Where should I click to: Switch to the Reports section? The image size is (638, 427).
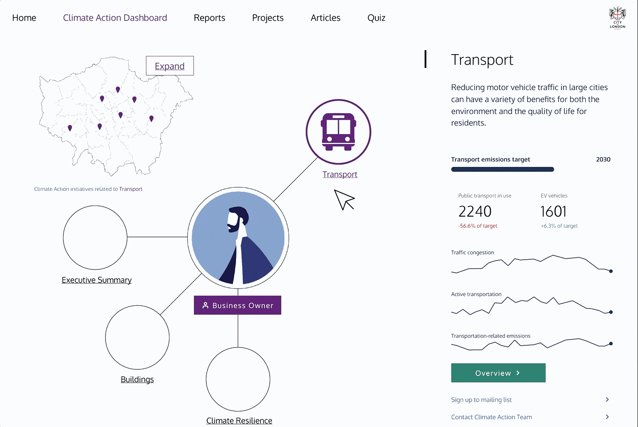pyautogui.click(x=209, y=18)
